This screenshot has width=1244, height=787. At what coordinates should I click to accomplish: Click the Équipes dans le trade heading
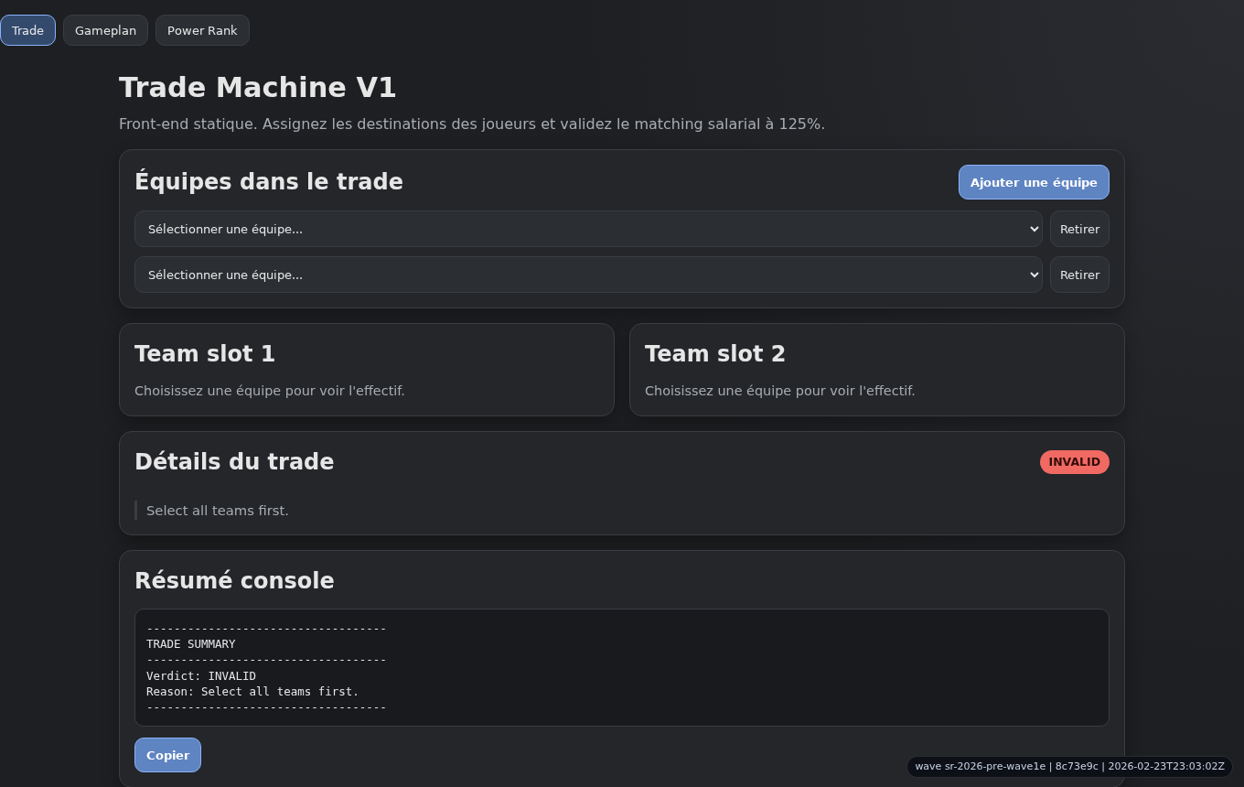pos(268,181)
